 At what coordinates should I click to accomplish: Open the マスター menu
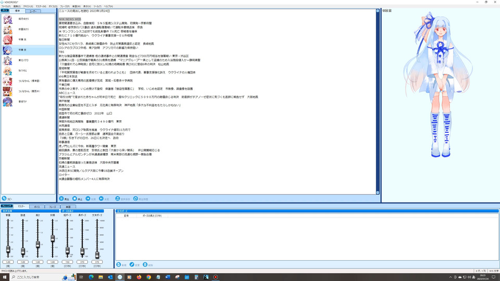coord(41,6)
